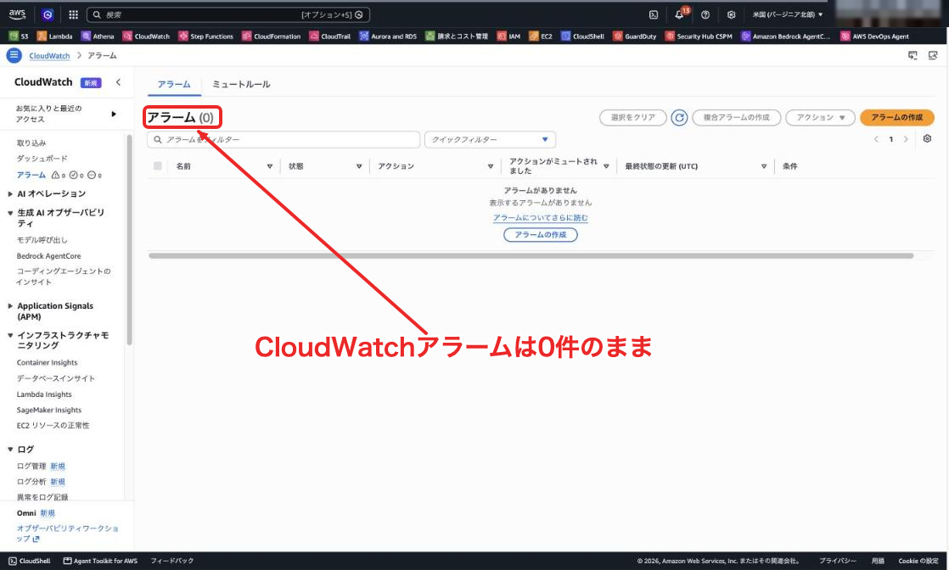The width and height of the screenshot is (949, 570).
Task: Open the Amazon Bedrock AgentCore shortcut
Action: (785, 36)
